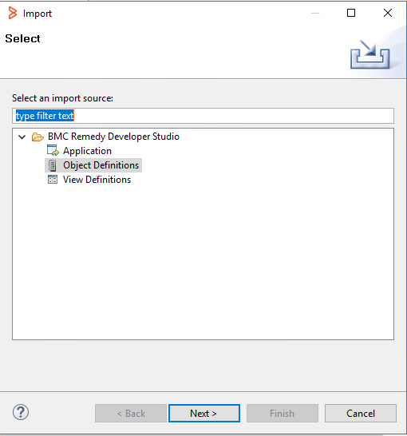Select View Definitions import source

tap(97, 180)
